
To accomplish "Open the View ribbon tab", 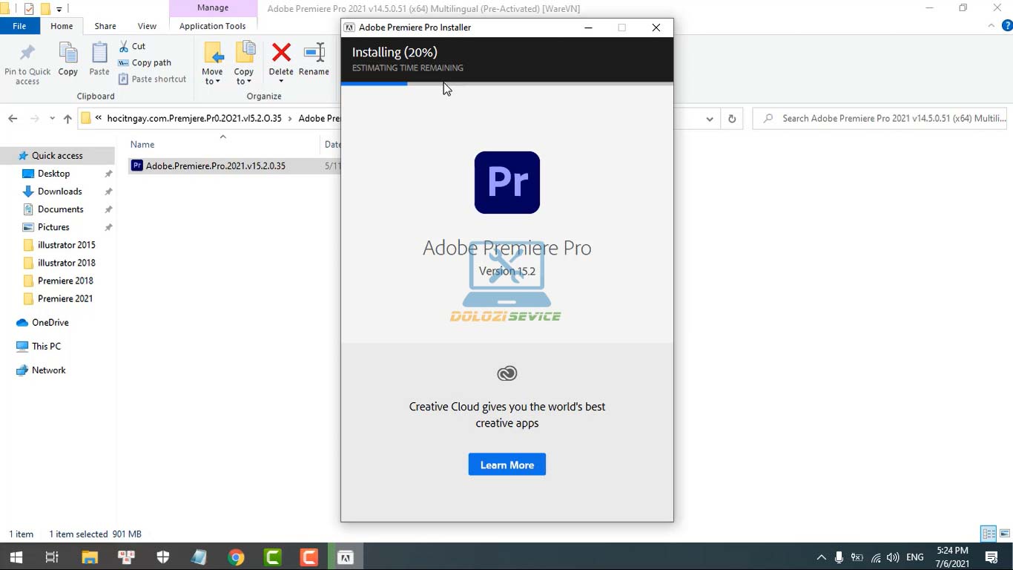I will pos(147,26).
